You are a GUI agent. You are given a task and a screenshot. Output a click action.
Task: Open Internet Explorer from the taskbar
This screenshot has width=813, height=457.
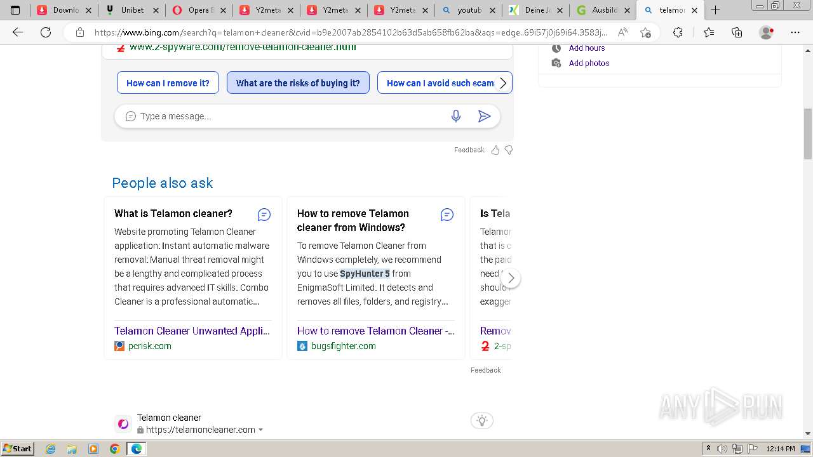coord(50,449)
